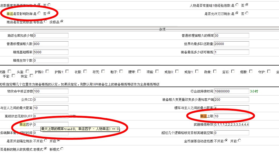This screenshot has height=153, width=279.
Task: Click the 公共CD input field
Action: pos(51,100)
